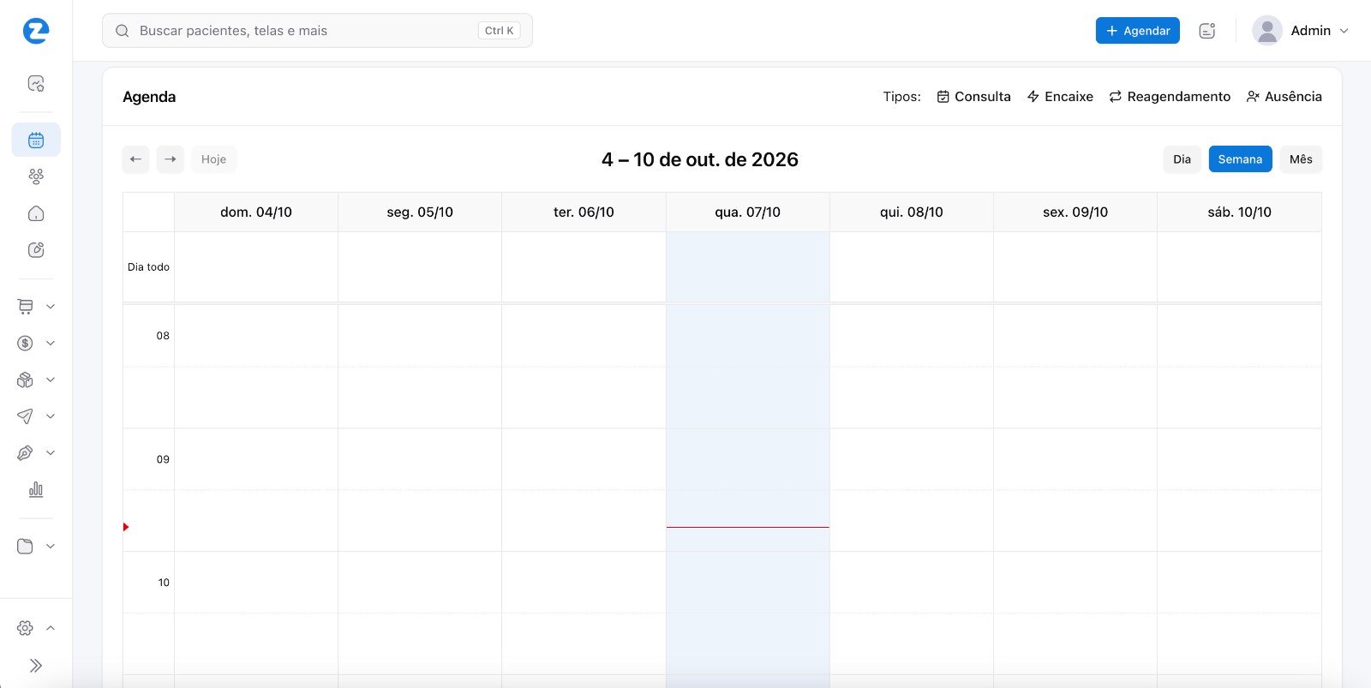
Task: Expand the folder menu chevron
Action: click(51, 547)
